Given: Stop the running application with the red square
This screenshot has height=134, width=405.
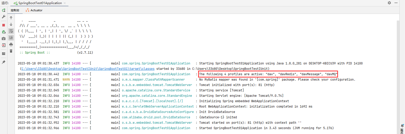Looking at the screenshot, I should click(4, 25).
